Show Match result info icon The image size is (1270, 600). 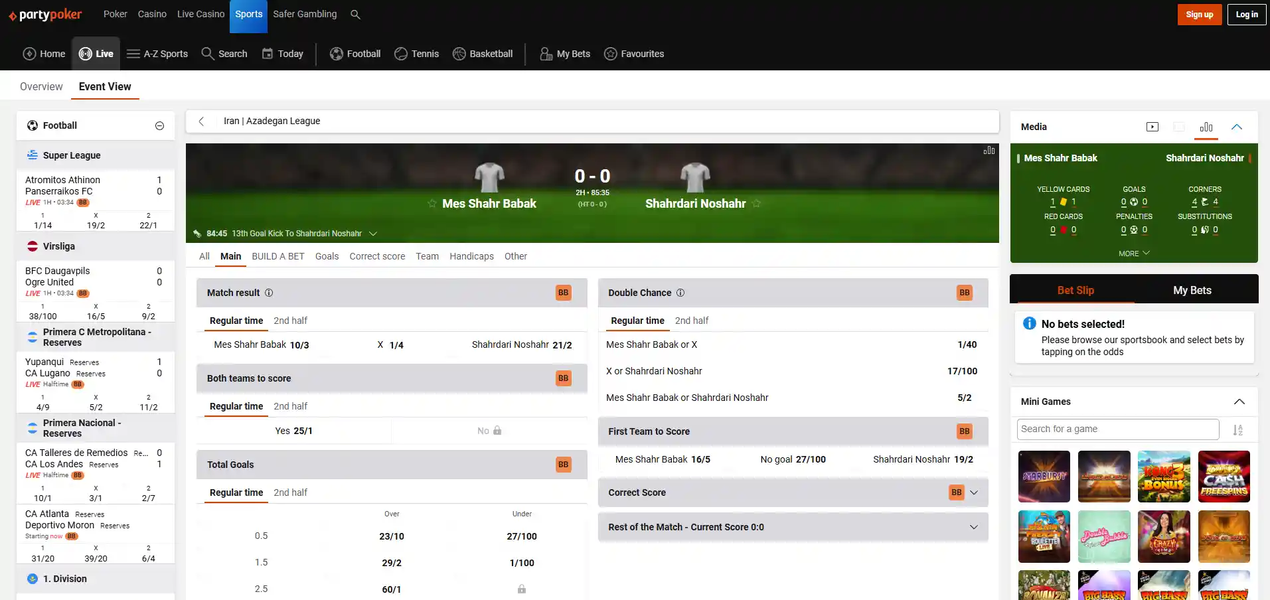pyautogui.click(x=269, y=293)
